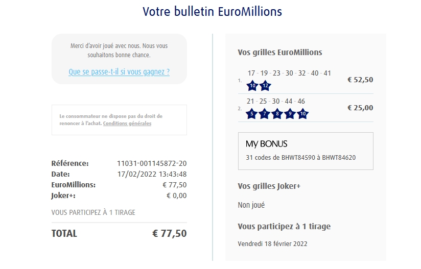Click star 10 in the first grid
The height and width of the screenshot is (269, 421).
(x=252, y=85)
